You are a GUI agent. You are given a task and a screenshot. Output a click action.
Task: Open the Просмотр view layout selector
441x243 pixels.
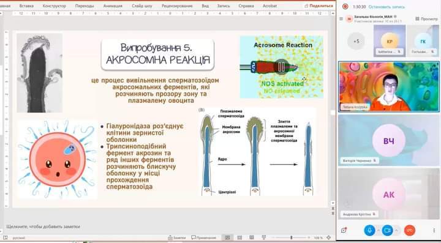click(x=427, y=19)
